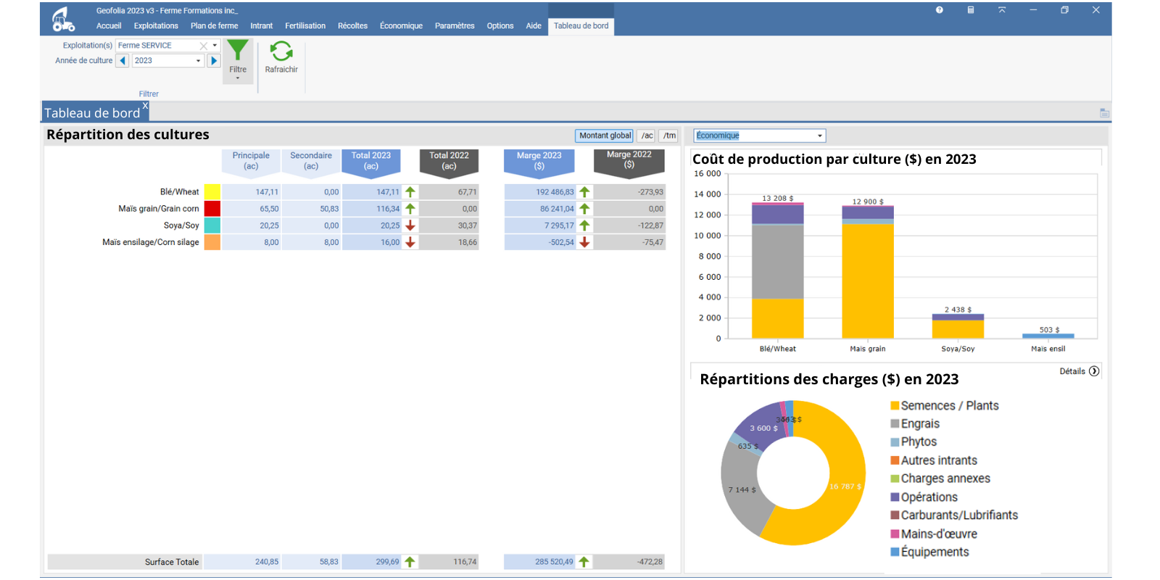
Task: Open the Accueil menu
Action: click(109, 26)
